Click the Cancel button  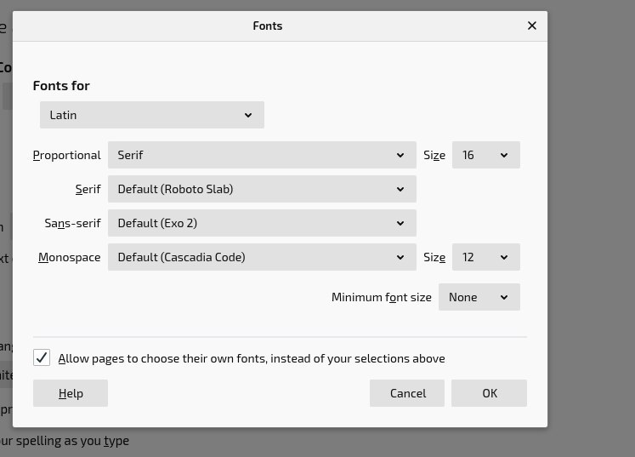[x=407, y=393]
